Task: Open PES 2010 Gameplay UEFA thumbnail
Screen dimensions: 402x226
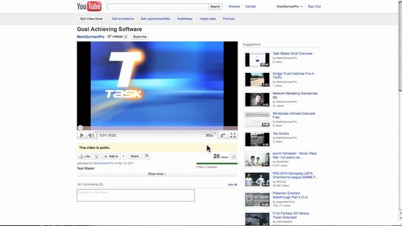Action: [x=257, y=180]
